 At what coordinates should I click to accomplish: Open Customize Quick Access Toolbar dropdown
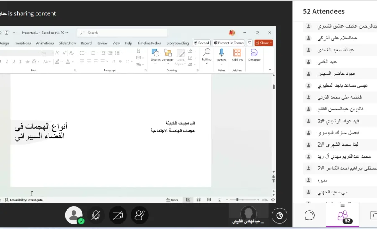pyautogui.click(x=14, y=33)
